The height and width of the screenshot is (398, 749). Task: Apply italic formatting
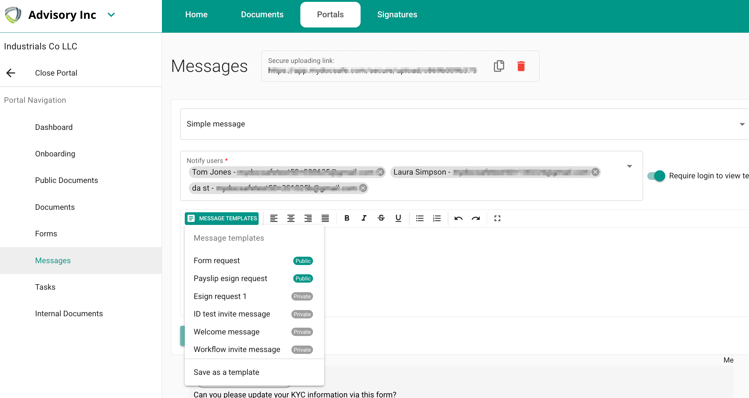[364, 218]
